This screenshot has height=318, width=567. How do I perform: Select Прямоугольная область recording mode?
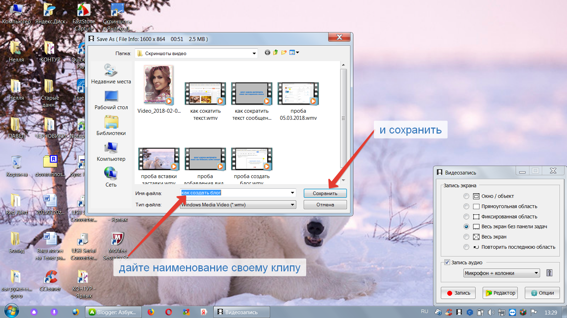[466, 206]
